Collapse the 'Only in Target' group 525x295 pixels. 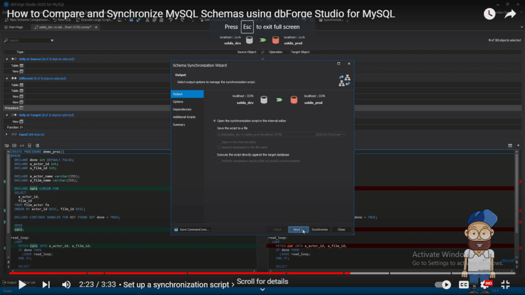tap(7, 115)
